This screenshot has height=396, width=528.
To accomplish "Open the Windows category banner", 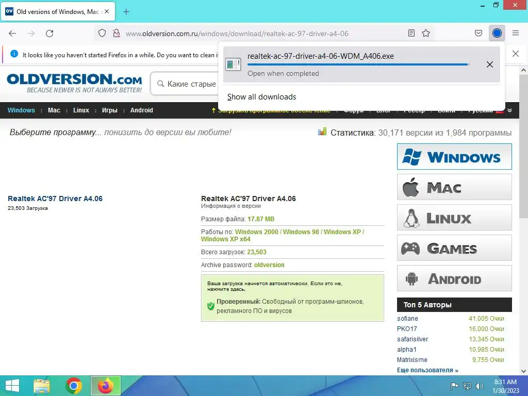I will (454, 157).
